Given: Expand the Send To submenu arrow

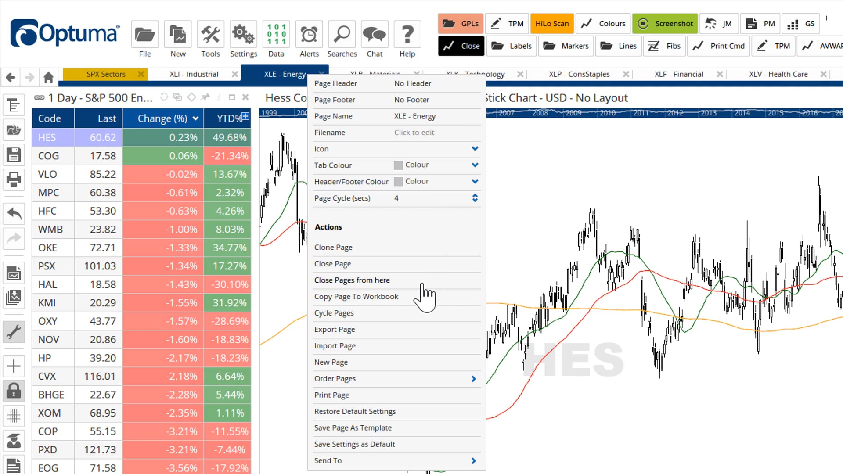Looking at the screenshot, I should tap(473, 461).
